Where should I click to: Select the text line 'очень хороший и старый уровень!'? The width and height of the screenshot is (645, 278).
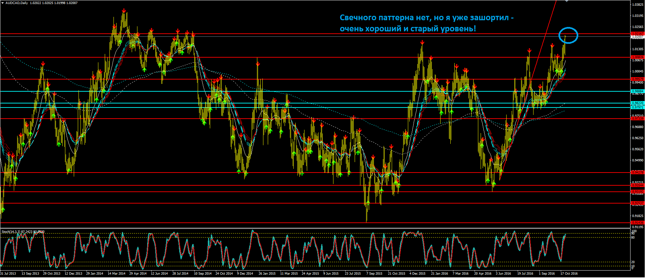point(408,29)
